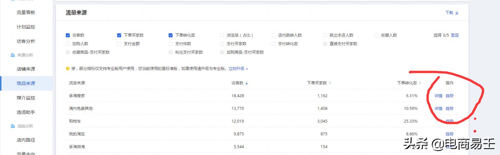Click the disabled 直接支付买家数 checkbox
This screenshot has width=500, height=155.
point(325,44)
